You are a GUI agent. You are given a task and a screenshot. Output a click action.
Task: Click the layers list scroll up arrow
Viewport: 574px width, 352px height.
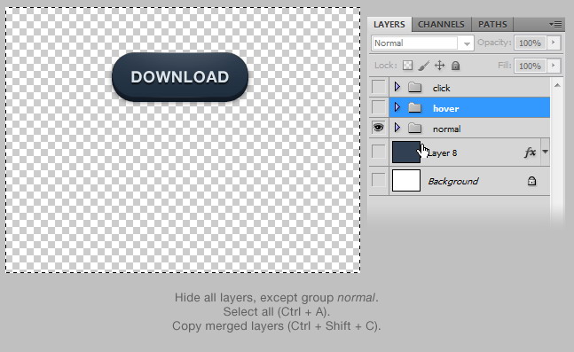click(x=557, y=86)
